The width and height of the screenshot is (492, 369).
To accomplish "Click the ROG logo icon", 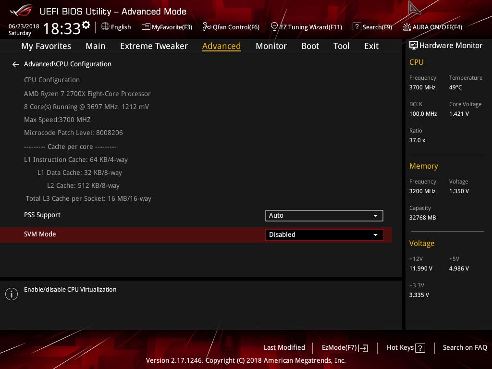I will click(21, 11).
